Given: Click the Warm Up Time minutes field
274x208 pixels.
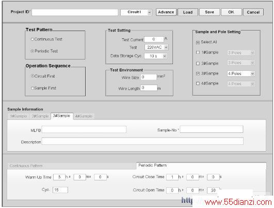Looking at the screenshot, I should (x=79, y=177).
